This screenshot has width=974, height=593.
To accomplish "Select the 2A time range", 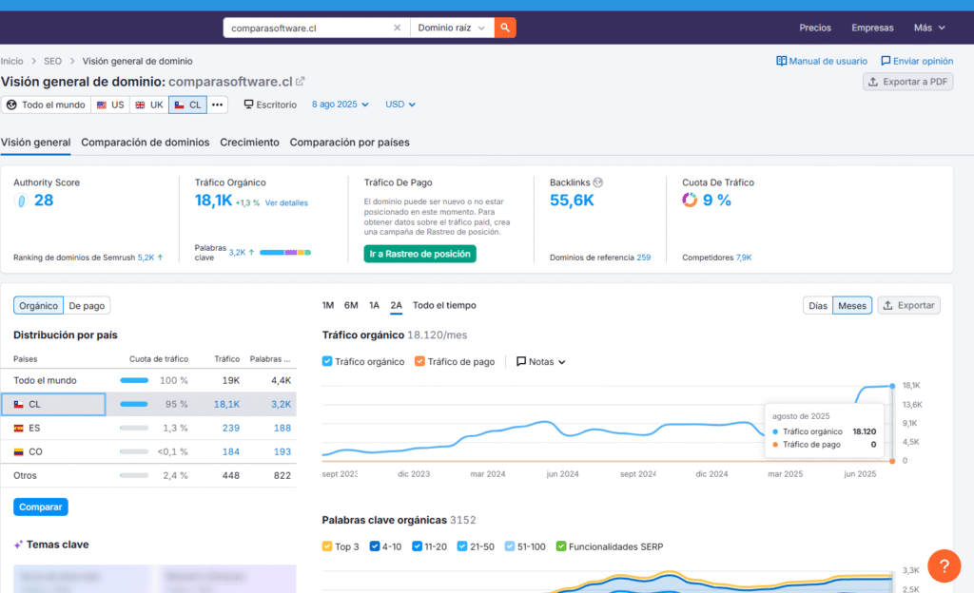I will click(397, 305).
